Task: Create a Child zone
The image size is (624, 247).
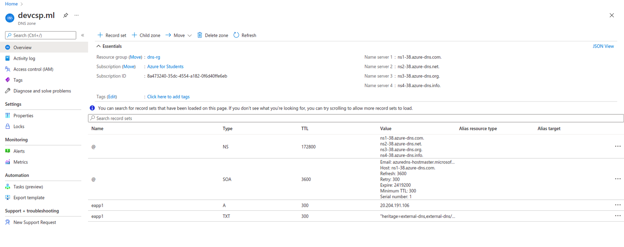Action: click(146, 35)
